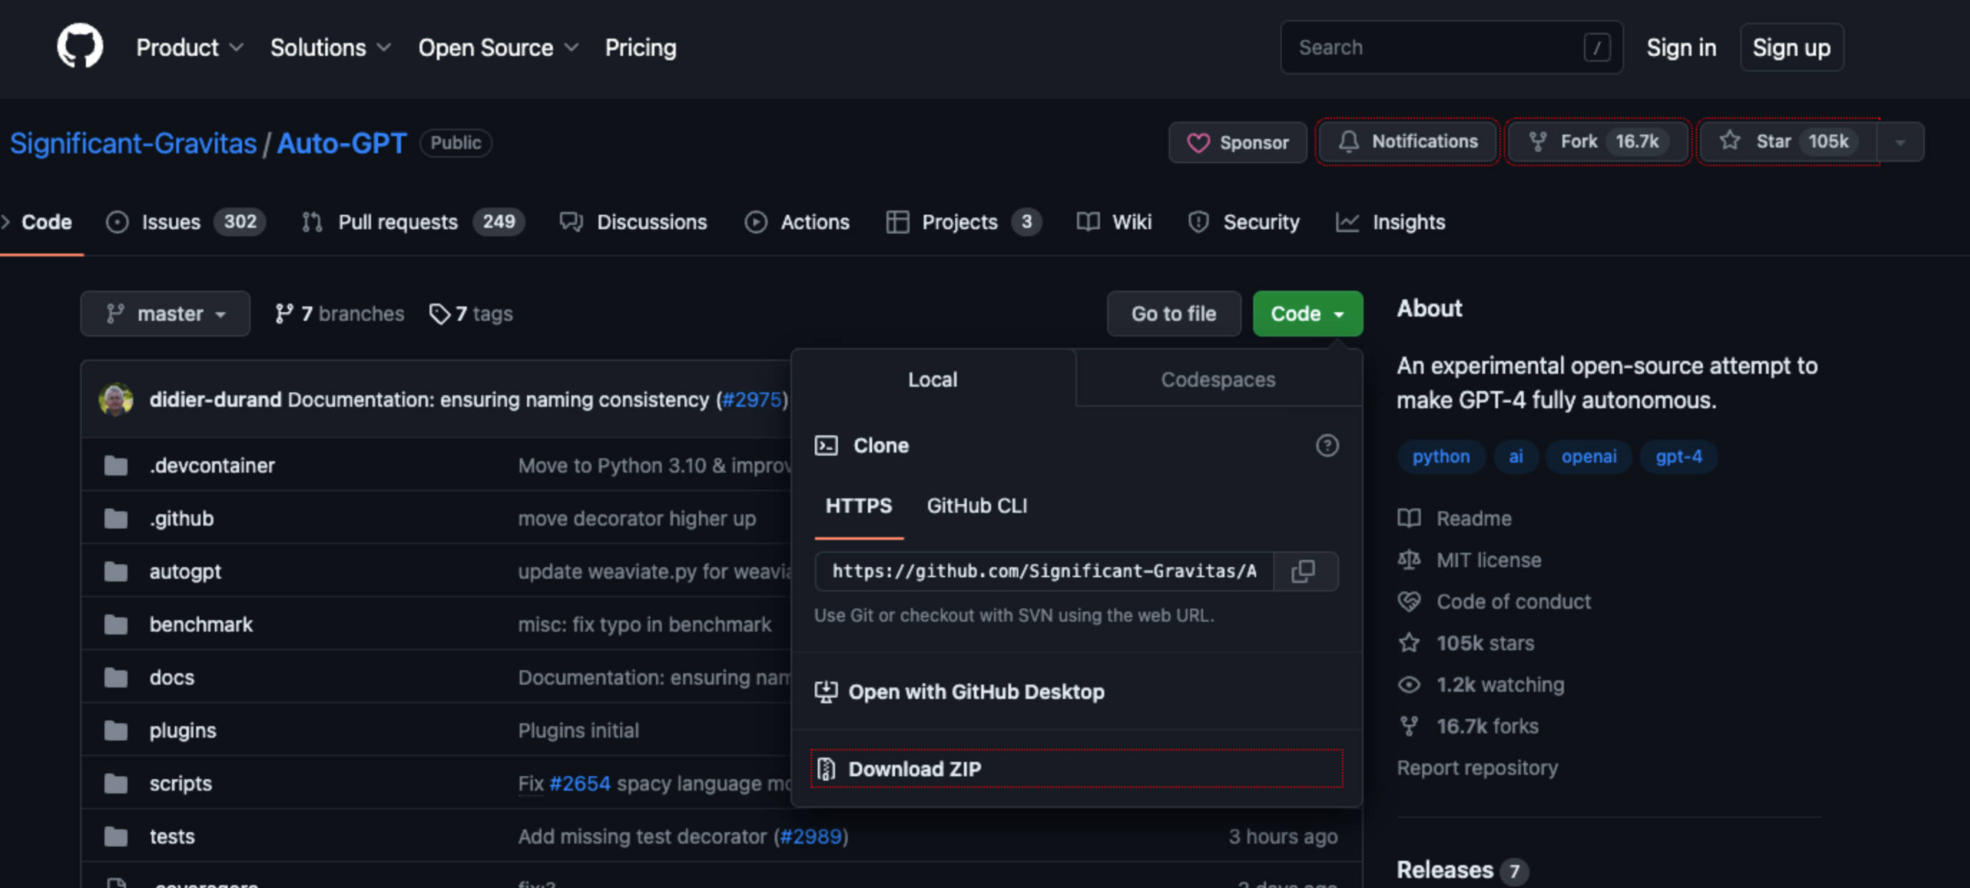The width and height of the screenshot is (1970, 888).
Task: Click the Auto-GPT repository name link
Action: click(342, 143)
